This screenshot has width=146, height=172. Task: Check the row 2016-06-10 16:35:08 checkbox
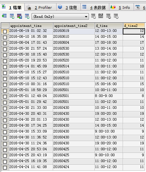tap(5, 37)
